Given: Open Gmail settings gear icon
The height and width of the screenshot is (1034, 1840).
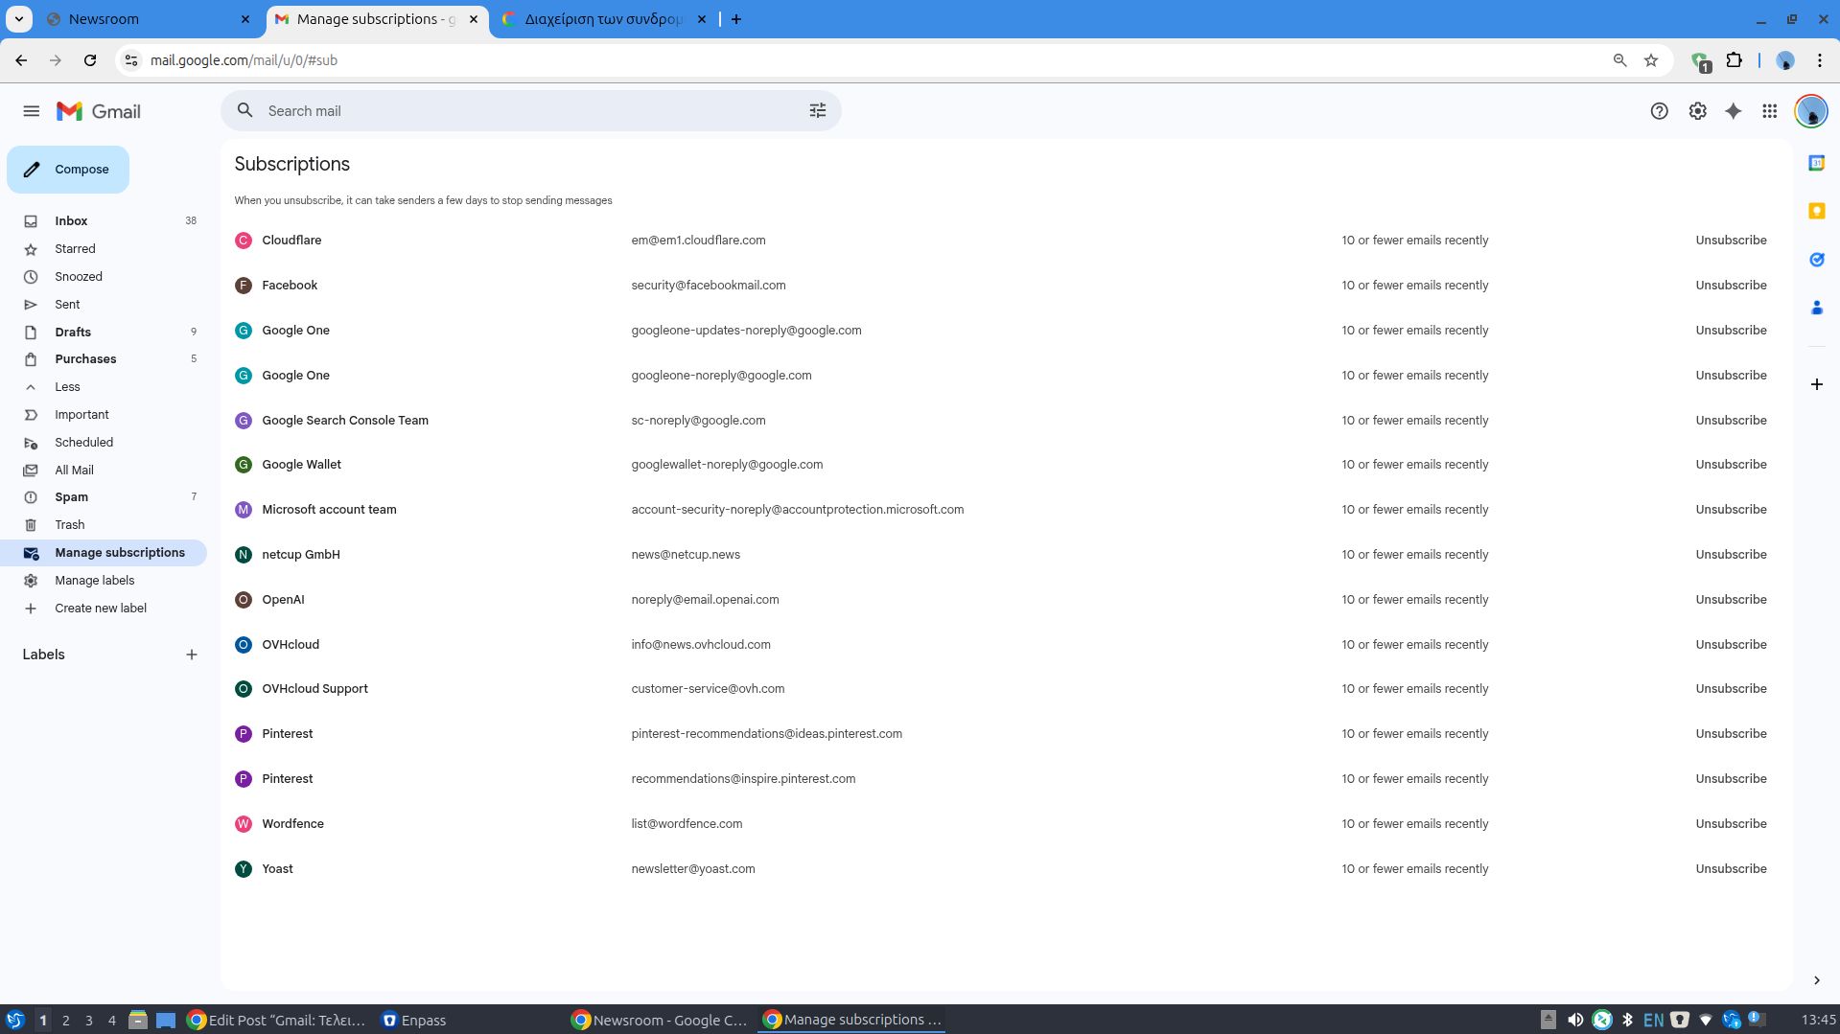Looking at the screenshot, I should point(1697,111).
